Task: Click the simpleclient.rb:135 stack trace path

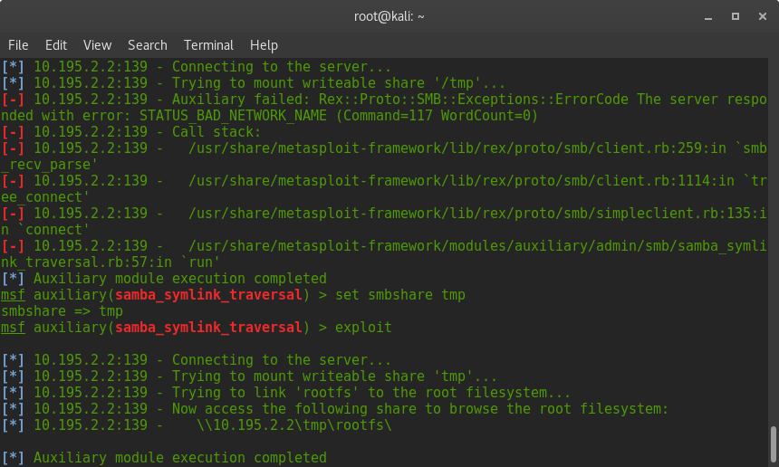Action: coord(477,214)
